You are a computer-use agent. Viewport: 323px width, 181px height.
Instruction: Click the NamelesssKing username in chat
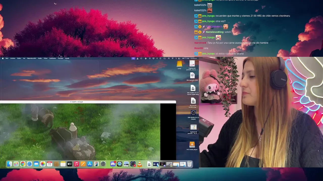click(x=215, y=32)
